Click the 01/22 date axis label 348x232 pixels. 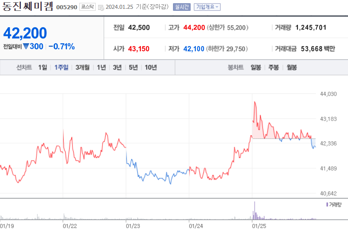pyautogui.click(x=70, y=226)
